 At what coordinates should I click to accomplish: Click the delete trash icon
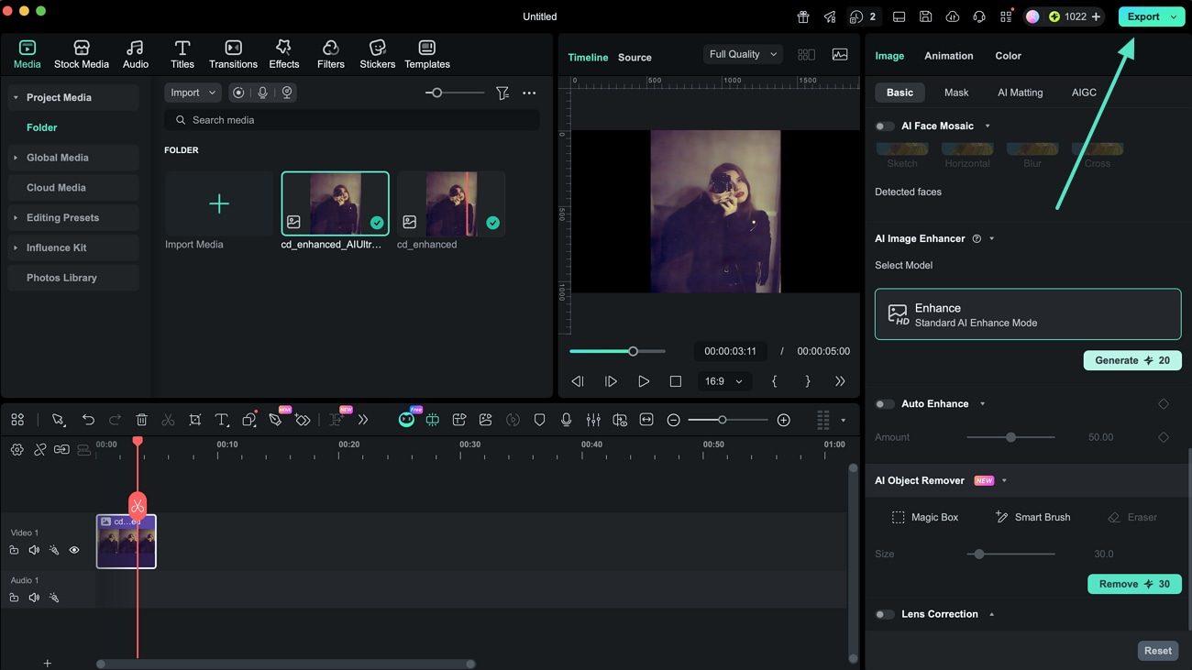tap(141, 420)
